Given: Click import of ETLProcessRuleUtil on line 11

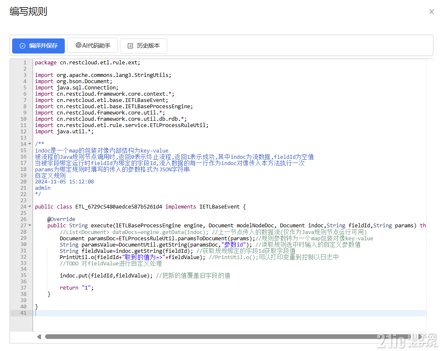Looking at the screenshot, I should click(x=122, y=125).
